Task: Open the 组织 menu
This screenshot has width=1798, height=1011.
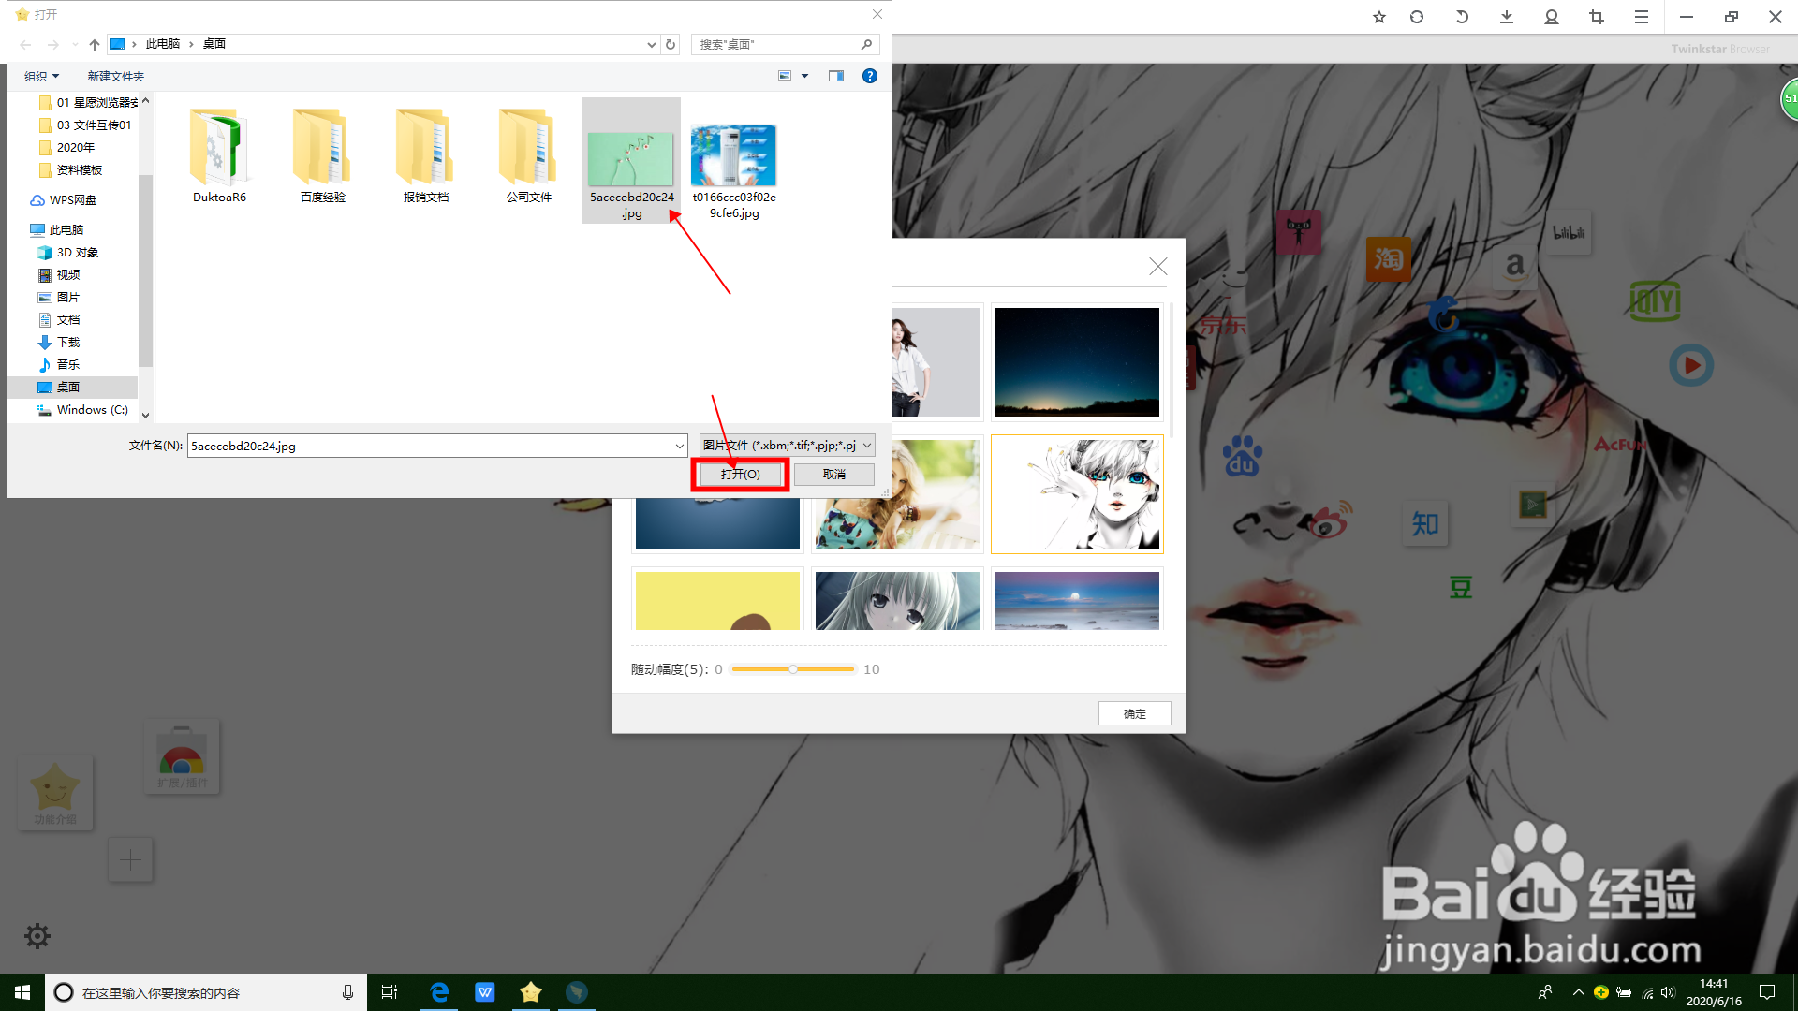Action: (41, 76)
